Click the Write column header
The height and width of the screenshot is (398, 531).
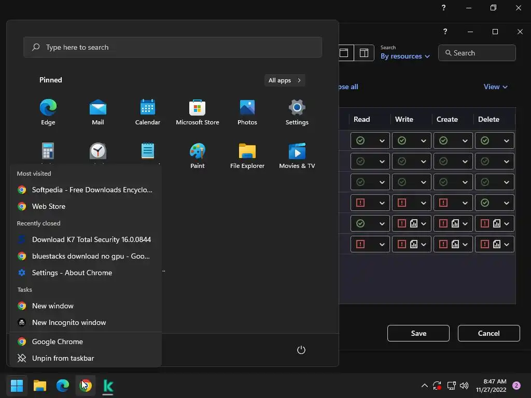tap(404, 119)
